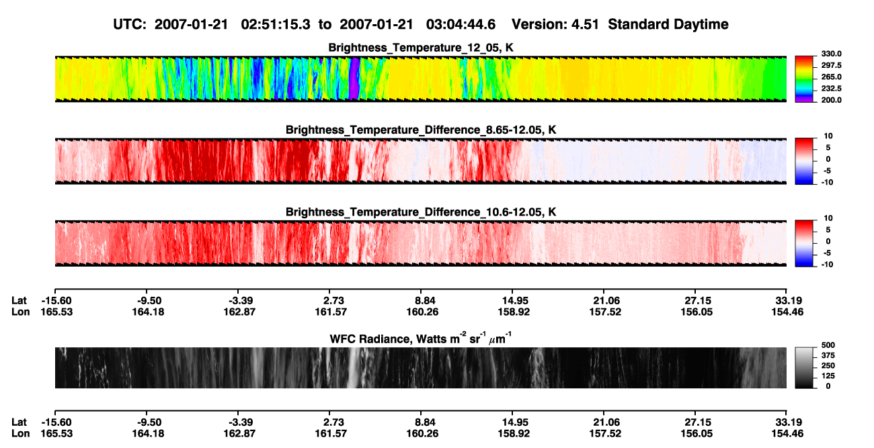The height and width of the screenshot is (448, 874).
Task: Click the -10 tick on the 10.6-12.05 colorbar
Action: point(826,265)
